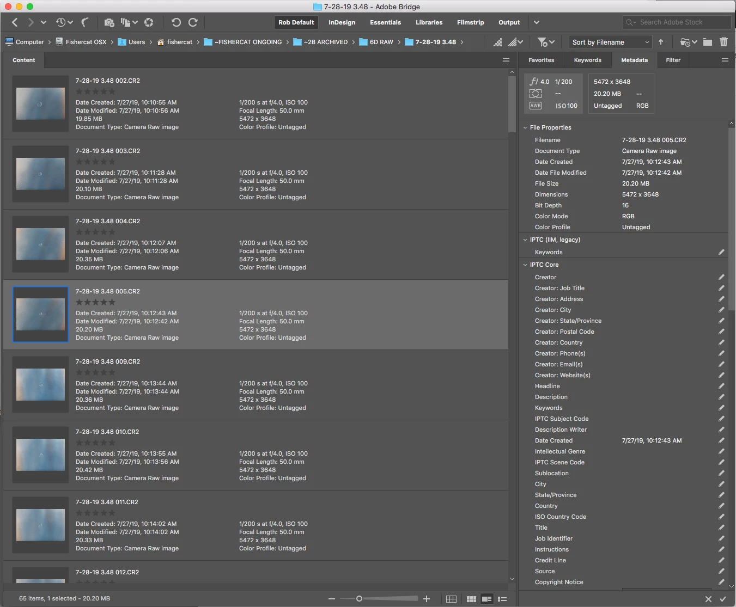Cancel metadata changes with X icon
The image size is (736, 607).
point(708,599)
